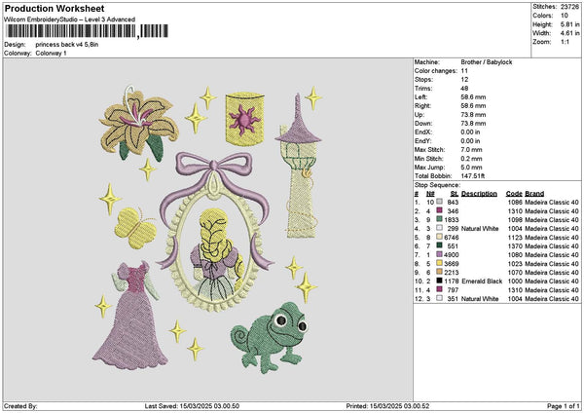Click the Up value 73.8 mm

pos(473,115)
